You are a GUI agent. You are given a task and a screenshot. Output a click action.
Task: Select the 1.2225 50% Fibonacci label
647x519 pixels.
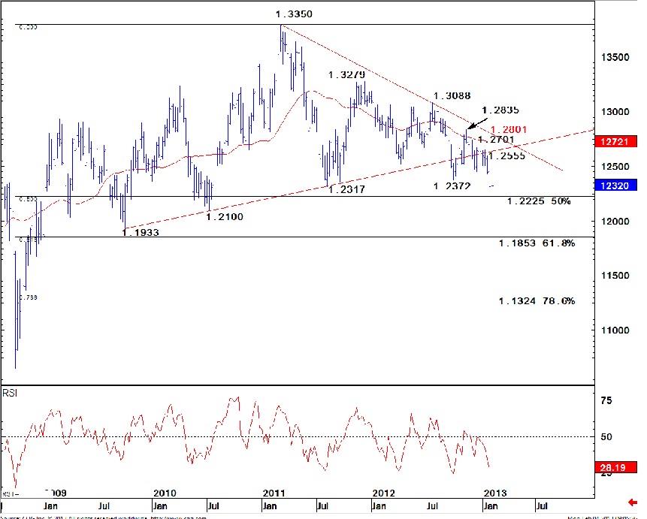click(x=539, y=201)
